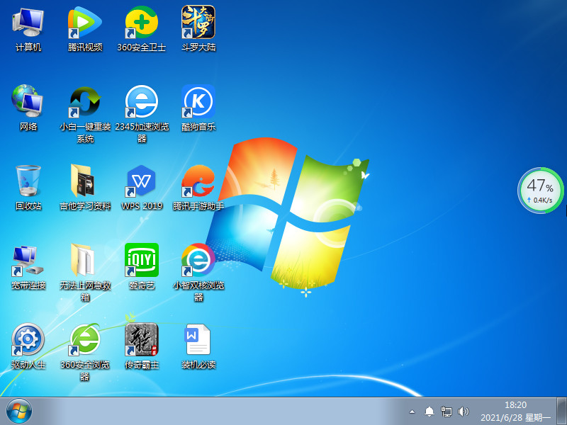Click the 47% floating memory widget

point(540,191)
